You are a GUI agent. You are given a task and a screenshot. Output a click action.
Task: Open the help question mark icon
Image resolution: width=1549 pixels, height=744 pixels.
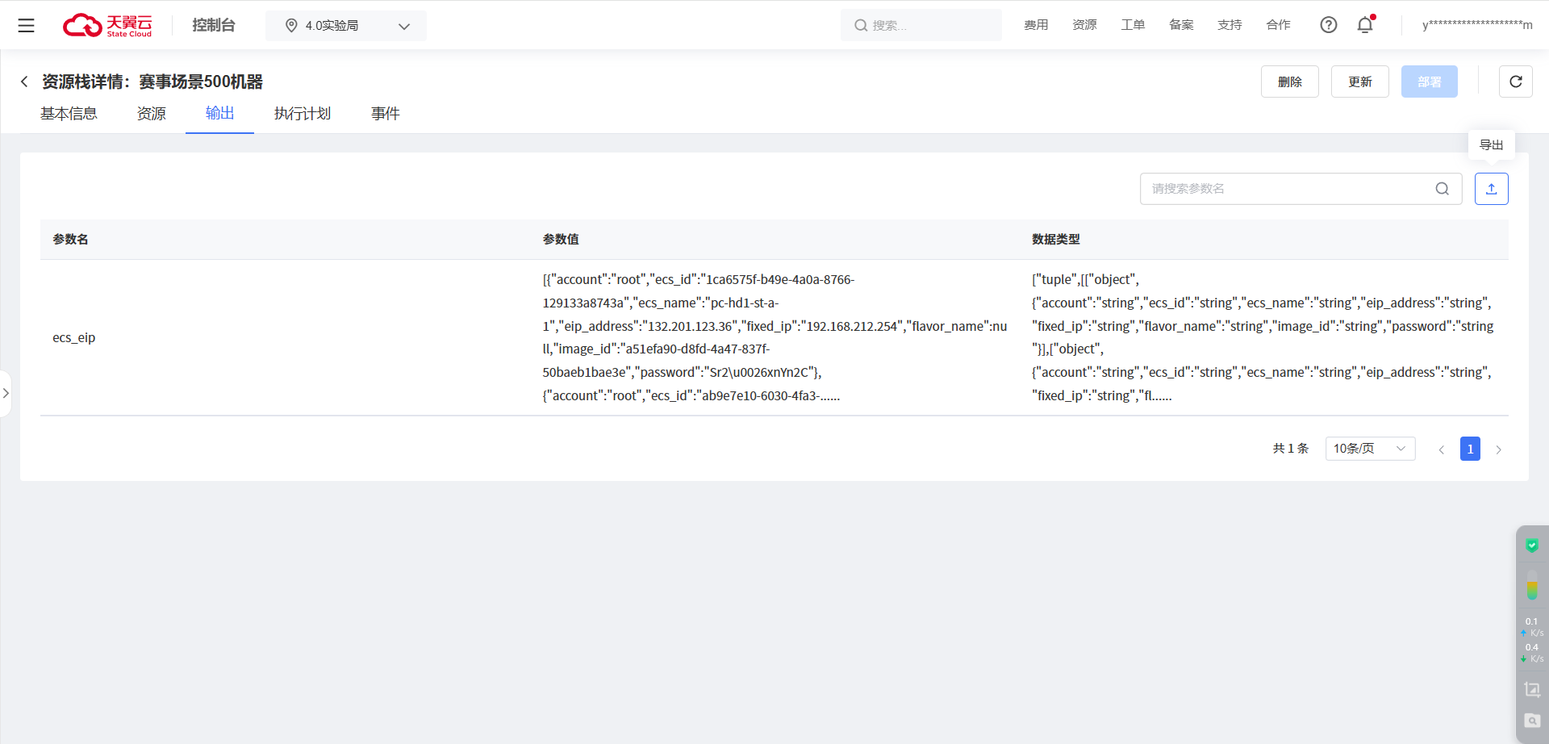[x=1328, y=25]
